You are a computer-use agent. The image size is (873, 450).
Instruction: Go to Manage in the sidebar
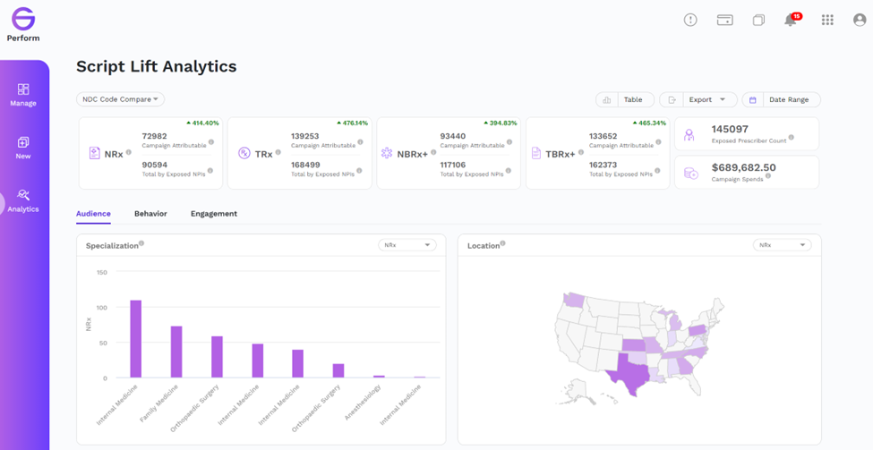click(23, 95)
